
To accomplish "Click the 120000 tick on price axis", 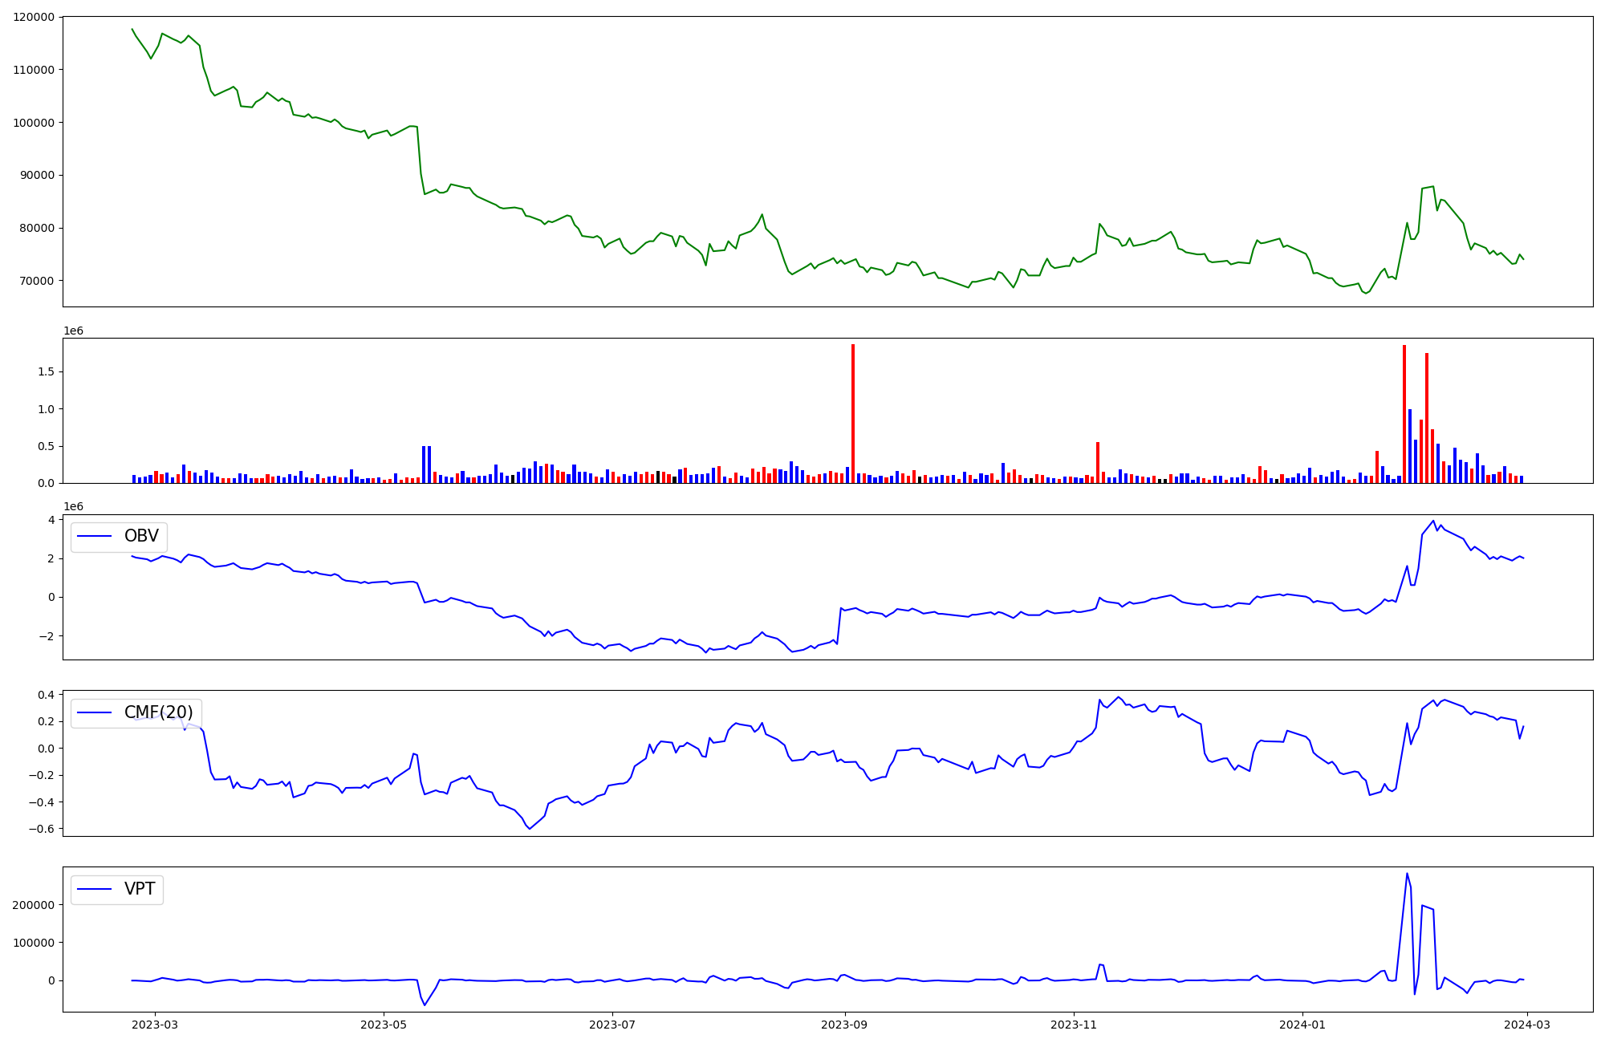I will click(34, 17).
